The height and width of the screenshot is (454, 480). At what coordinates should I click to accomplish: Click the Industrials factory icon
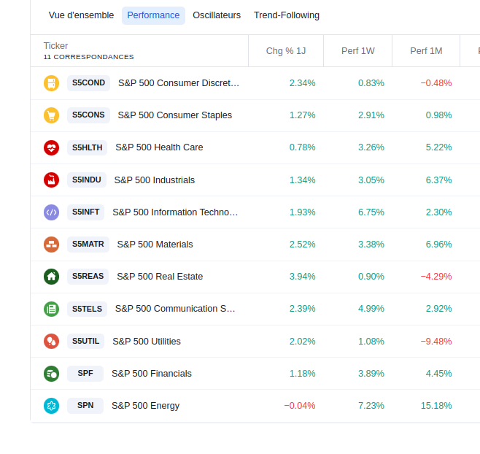[51, 180]
